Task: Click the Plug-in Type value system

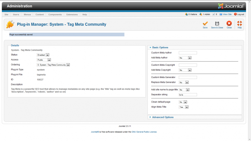Action: point(41,70)
